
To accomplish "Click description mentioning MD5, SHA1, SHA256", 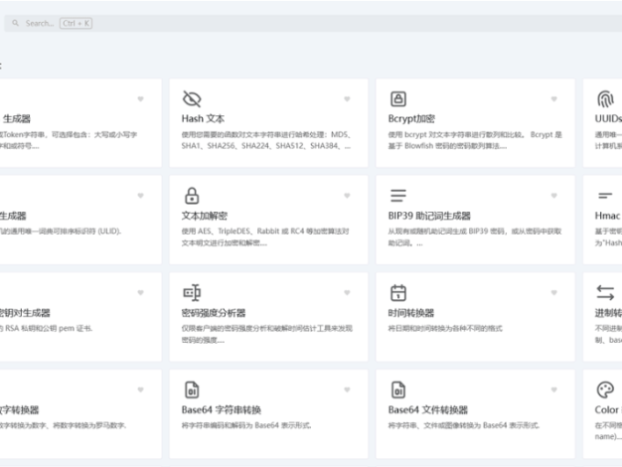I will (x=266, y=140).
